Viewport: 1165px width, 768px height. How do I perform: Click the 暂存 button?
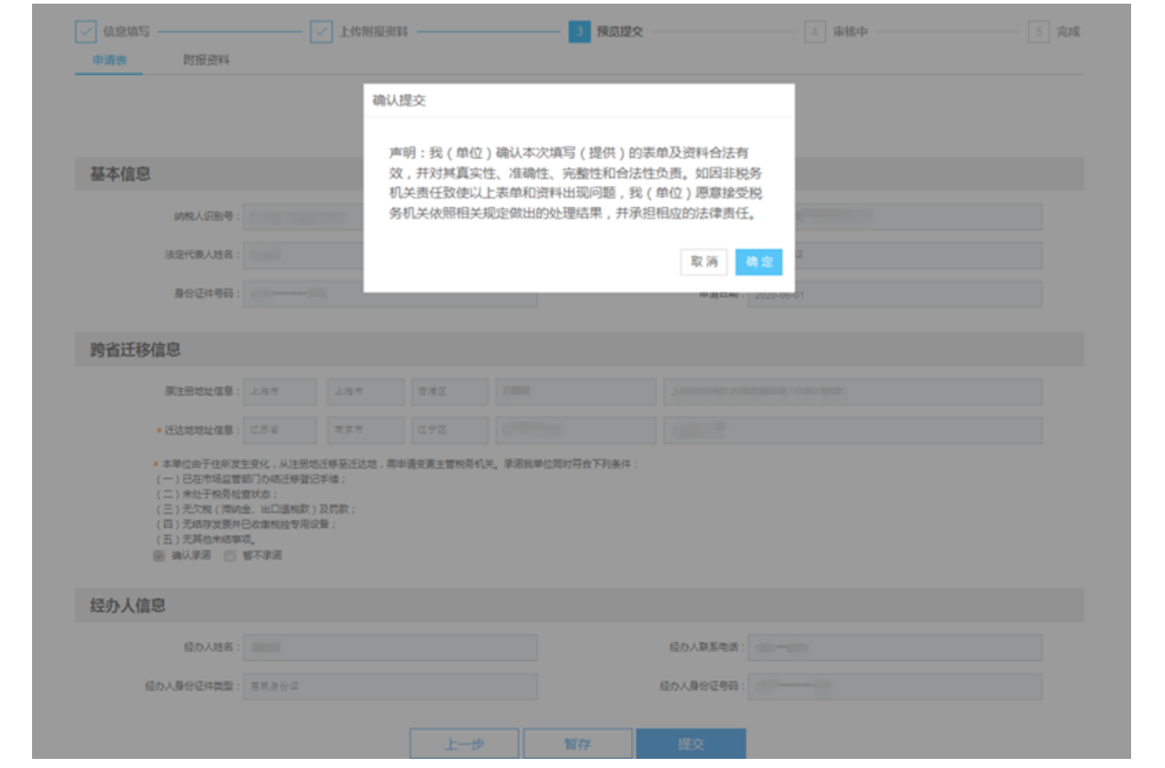point(577,744)
